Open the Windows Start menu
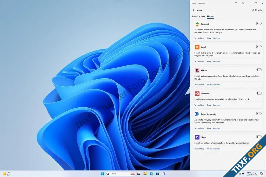The width and height of the screenshot is (266, 177). pyautogui.click(x=102, y=174)
